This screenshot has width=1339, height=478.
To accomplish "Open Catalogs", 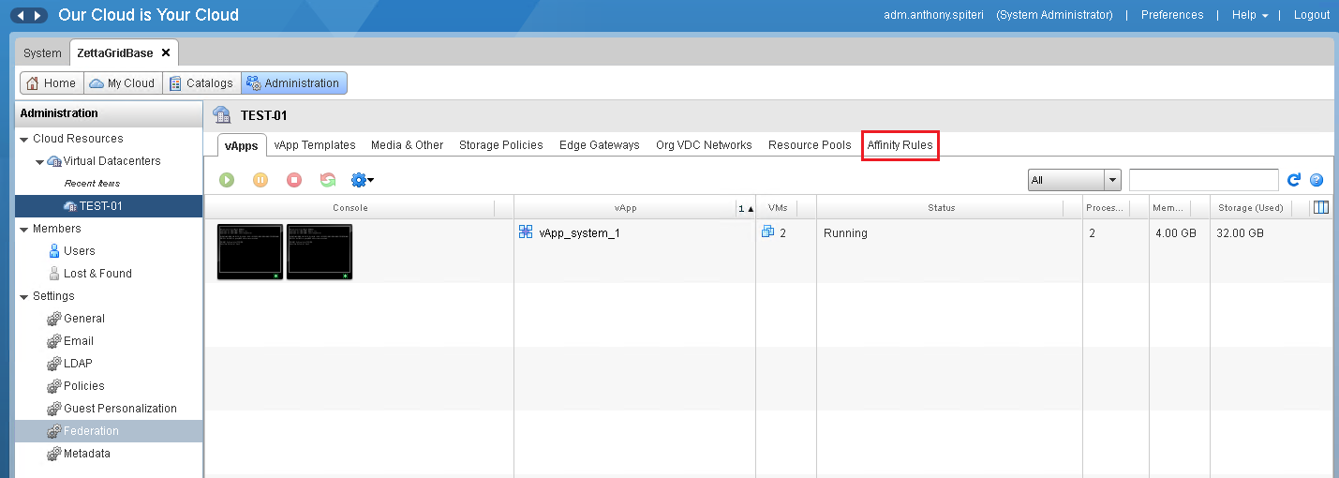I will [201, 83].
